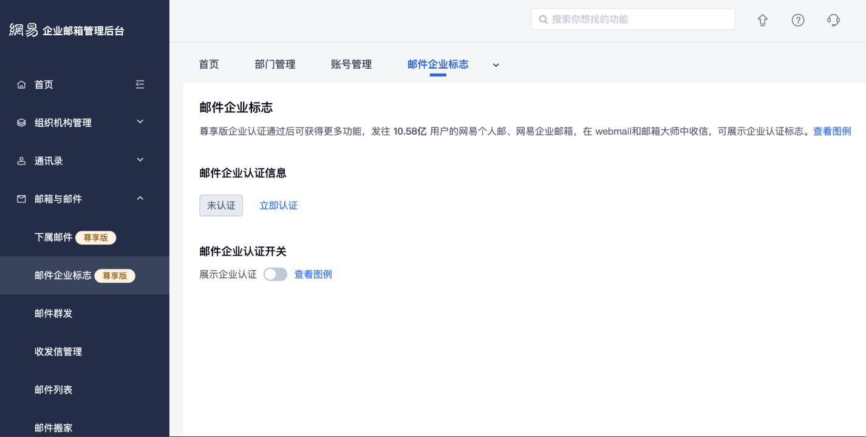Click the layers icon beside 组织机构管理
This screenshot has width=866, height=437.
click(21, 123)
